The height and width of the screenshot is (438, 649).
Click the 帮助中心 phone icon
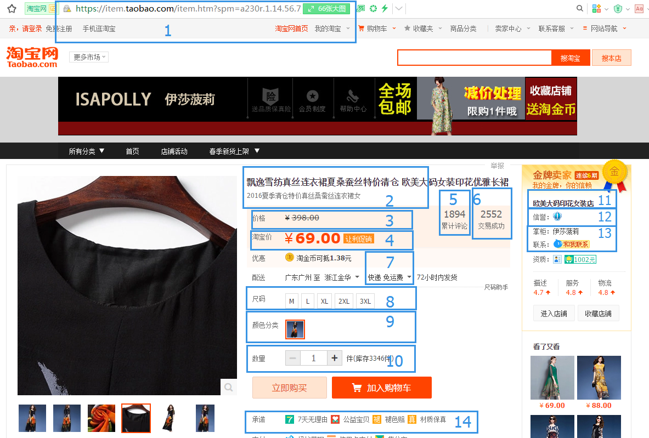(x=353, y=96)
